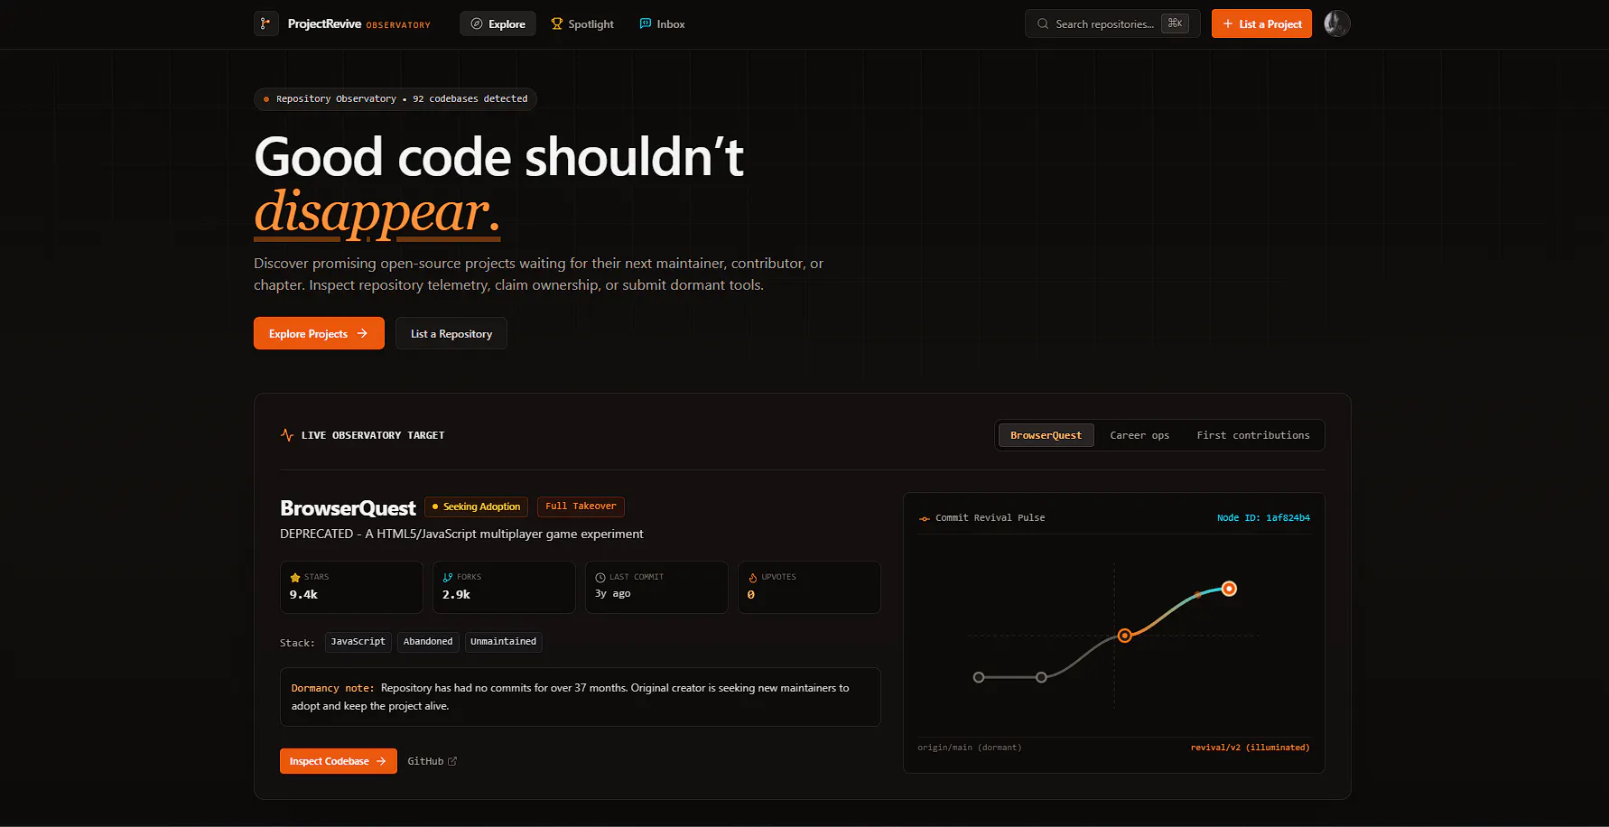Click the JavaScript stack tag
Screen dimensions: 1609x827
[358, 642]
